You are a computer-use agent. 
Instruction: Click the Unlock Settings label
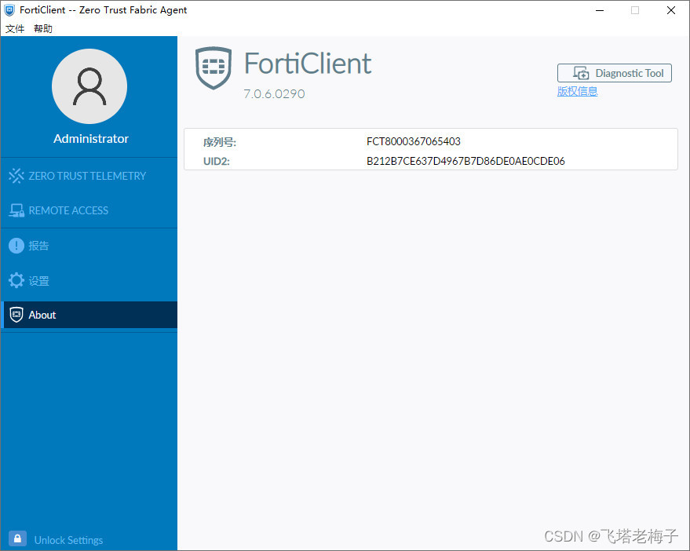68,540
